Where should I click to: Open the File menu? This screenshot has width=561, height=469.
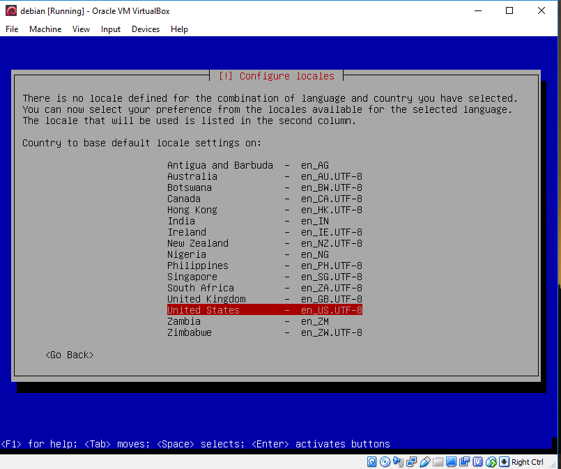(x=12, y=29)
